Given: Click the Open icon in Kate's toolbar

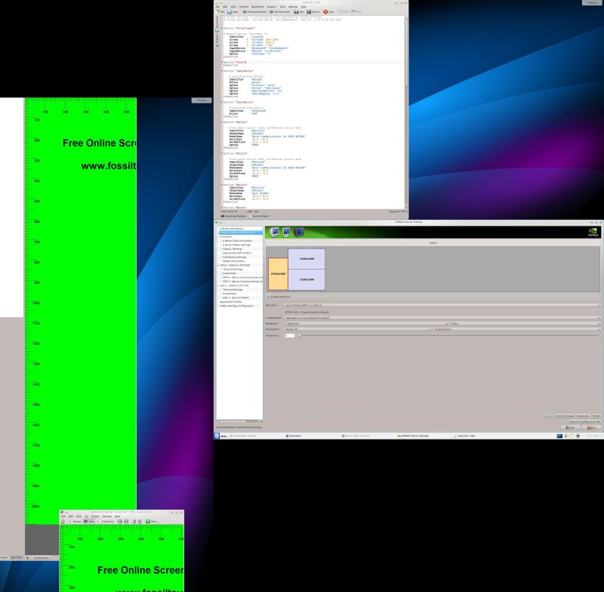Looking at the screenshot, I should pos(229,12).
